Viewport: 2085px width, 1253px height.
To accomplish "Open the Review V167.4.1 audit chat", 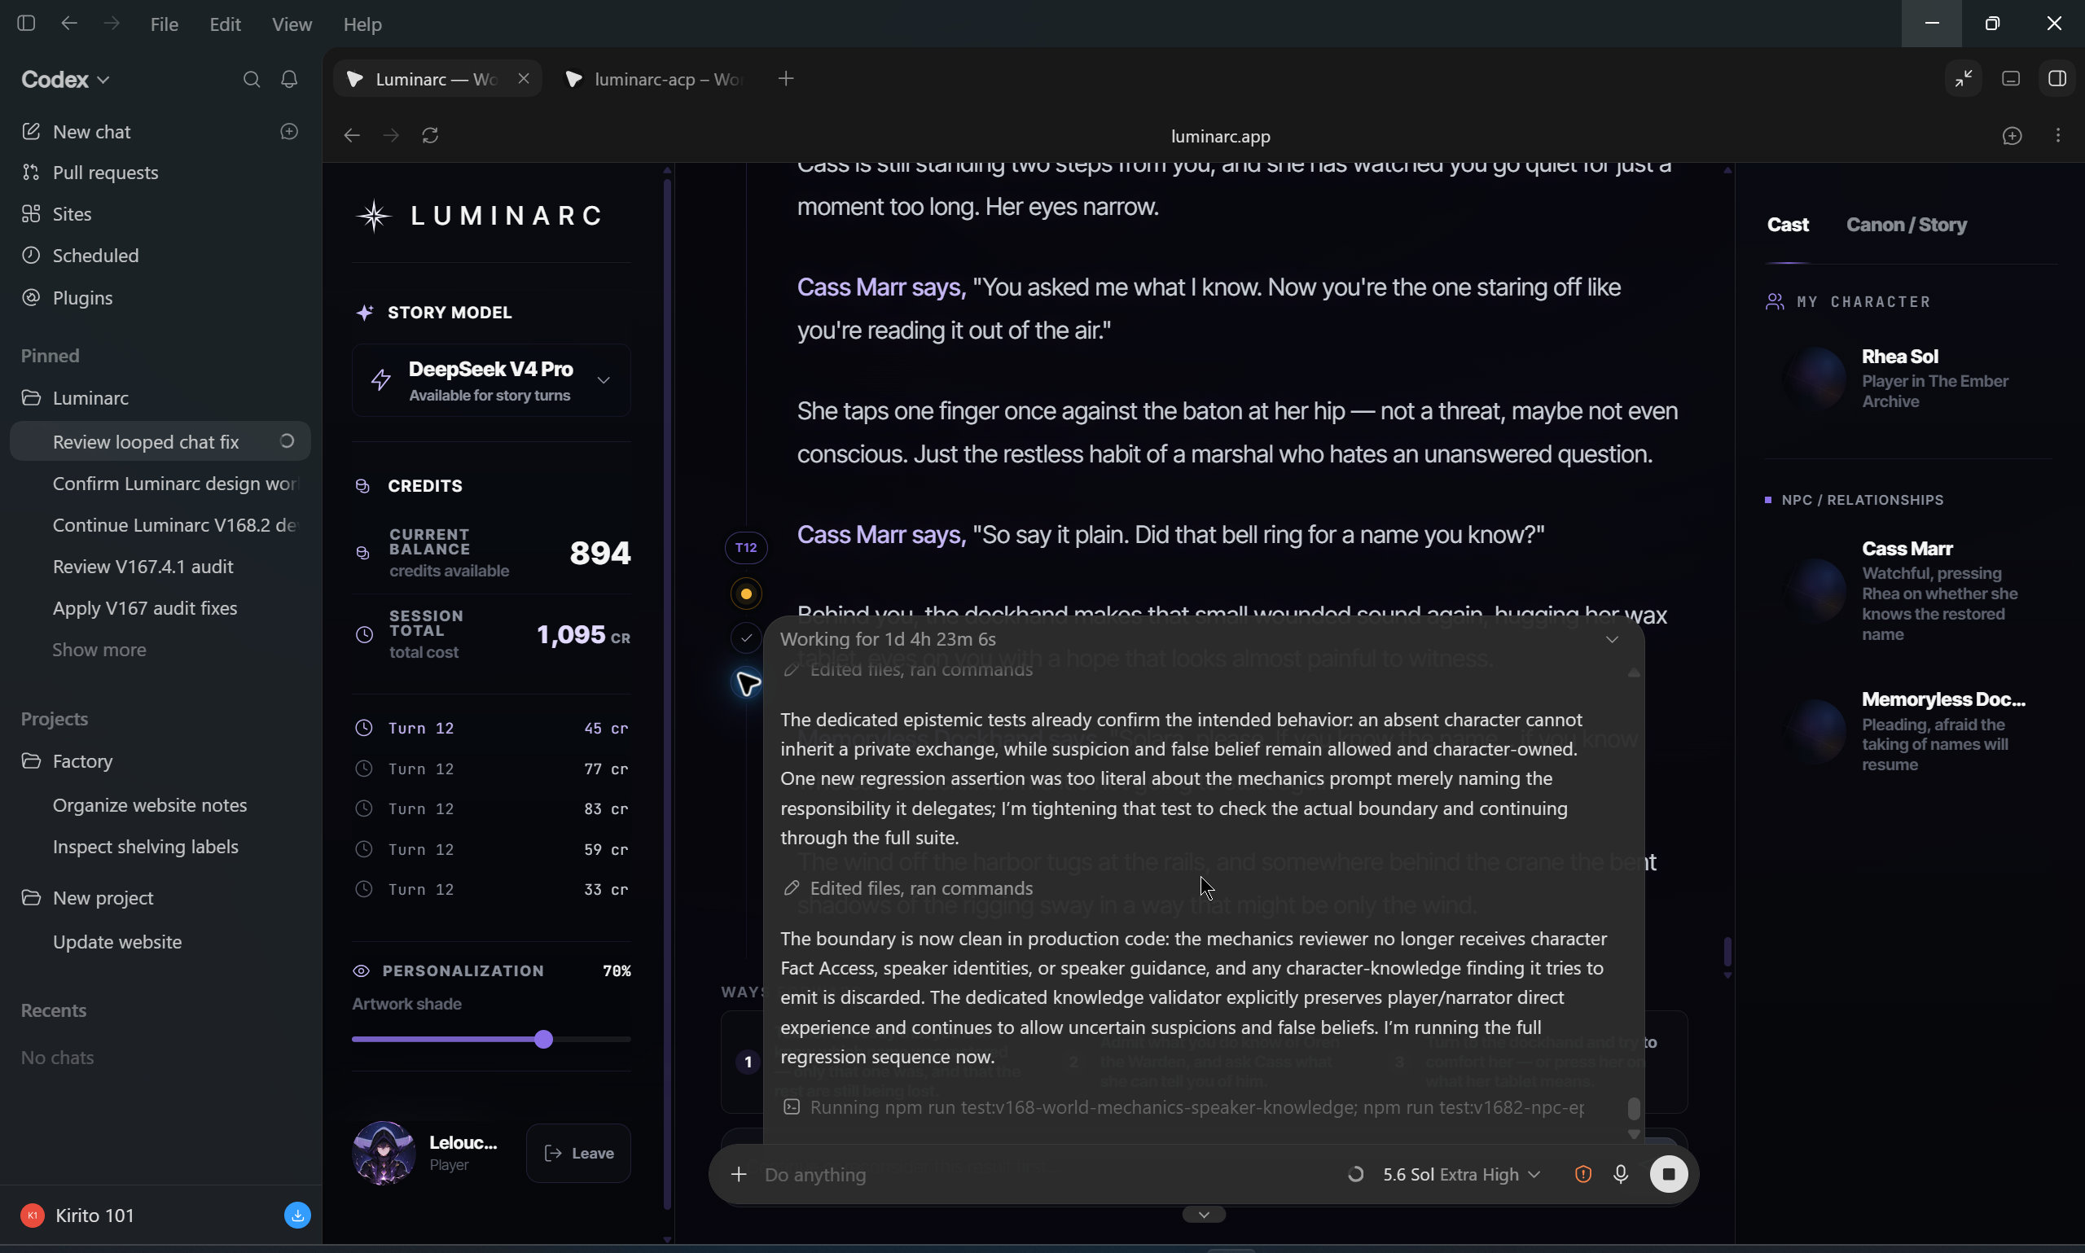I will pos(143,567).
